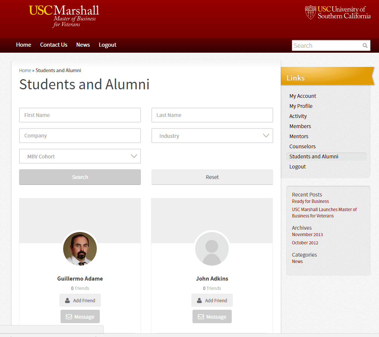
Task: Send a message to John Adkins
Action: coord(212,317)
